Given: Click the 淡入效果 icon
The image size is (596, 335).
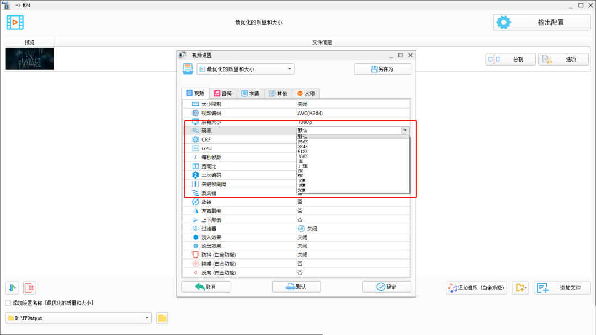Looking at the screenshot, I should point(195,237).
